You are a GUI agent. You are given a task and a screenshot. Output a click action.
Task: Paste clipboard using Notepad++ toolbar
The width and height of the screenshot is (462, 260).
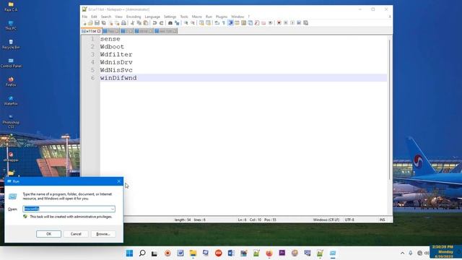146,23
